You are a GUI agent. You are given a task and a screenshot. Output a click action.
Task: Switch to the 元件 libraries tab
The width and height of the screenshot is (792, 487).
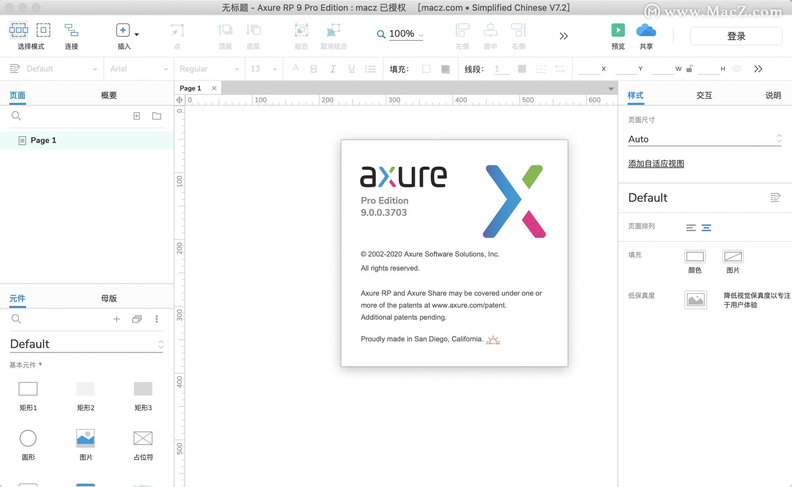pyautogui.click(x=17, y=299)
